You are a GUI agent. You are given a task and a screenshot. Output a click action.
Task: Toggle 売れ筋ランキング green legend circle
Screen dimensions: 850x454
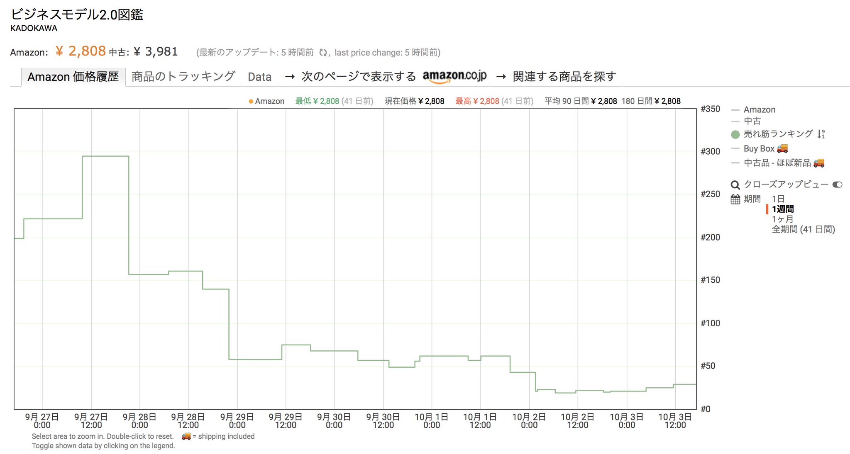(x=735, y=134)
